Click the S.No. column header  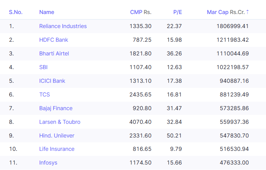pos(16,12)
